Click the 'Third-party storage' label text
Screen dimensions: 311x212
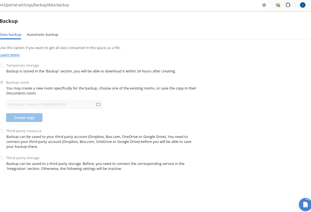(23, 158)
